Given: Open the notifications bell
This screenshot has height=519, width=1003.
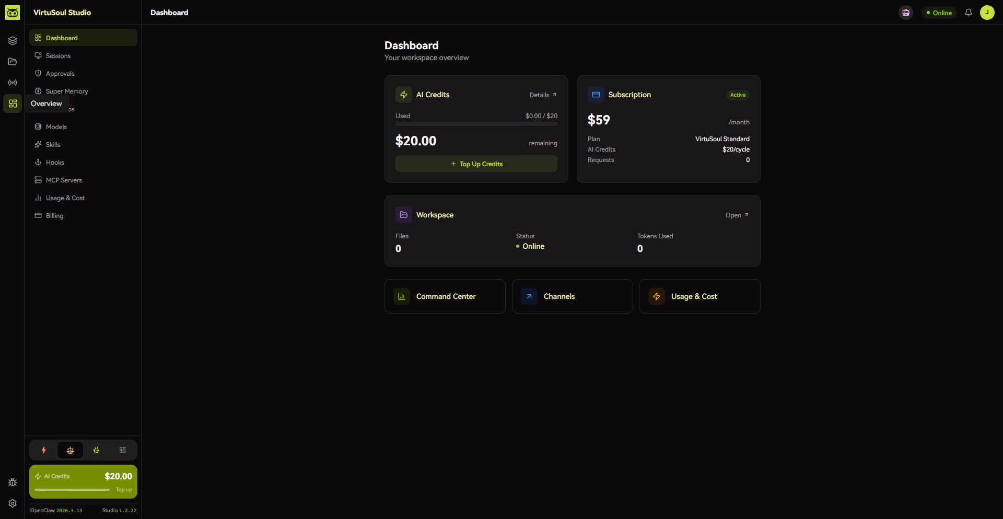Looking at the screenshot, I should pyautogui.click(x=969, y=13).
